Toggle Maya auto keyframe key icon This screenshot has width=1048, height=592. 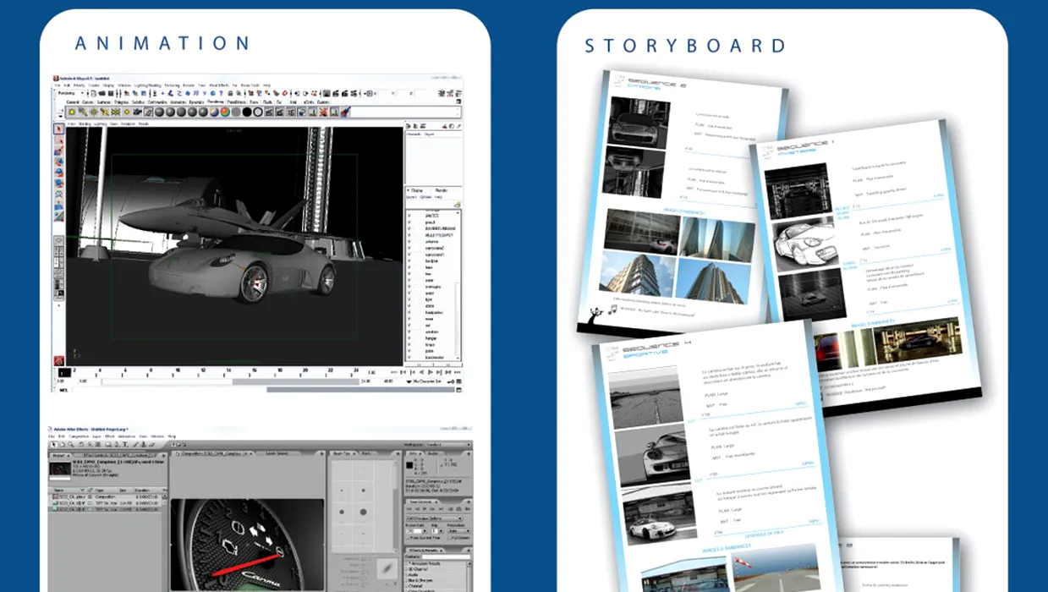tap(451, 381)
